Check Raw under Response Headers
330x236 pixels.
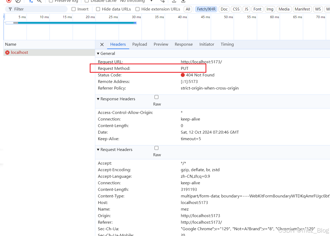tap(157, 97)
